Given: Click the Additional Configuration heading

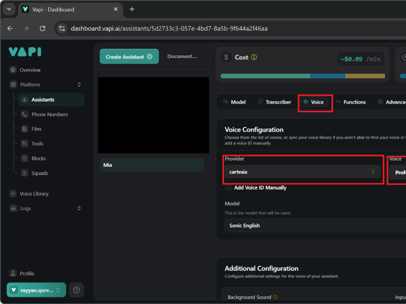Looking at the screenshot, I should 261,268.
